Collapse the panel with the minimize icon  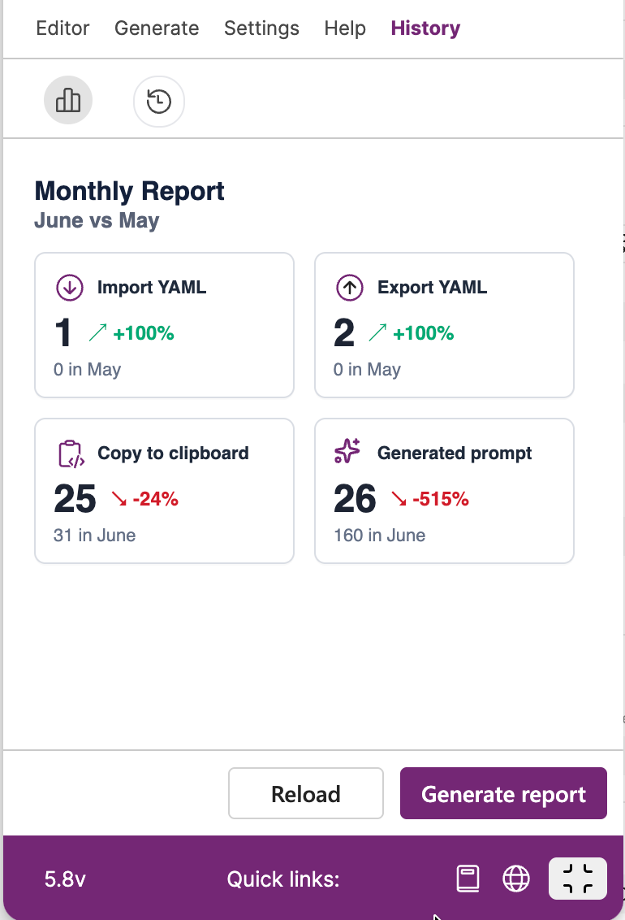pos(578,879)
